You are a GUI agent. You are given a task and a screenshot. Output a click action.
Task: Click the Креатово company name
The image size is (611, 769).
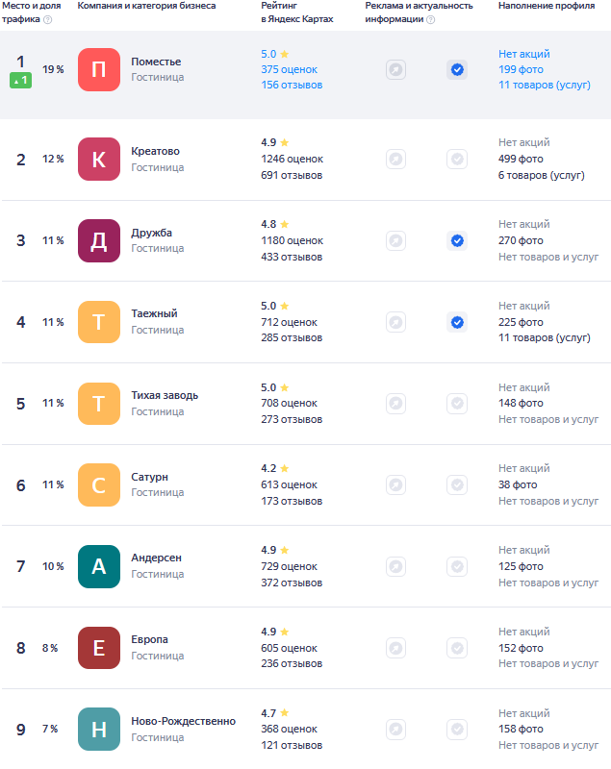pyautogui.click(x=155, y=151)
